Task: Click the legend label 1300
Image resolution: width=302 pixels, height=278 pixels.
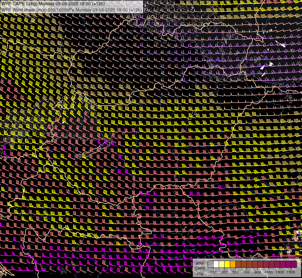Action: tap(280, 272)
